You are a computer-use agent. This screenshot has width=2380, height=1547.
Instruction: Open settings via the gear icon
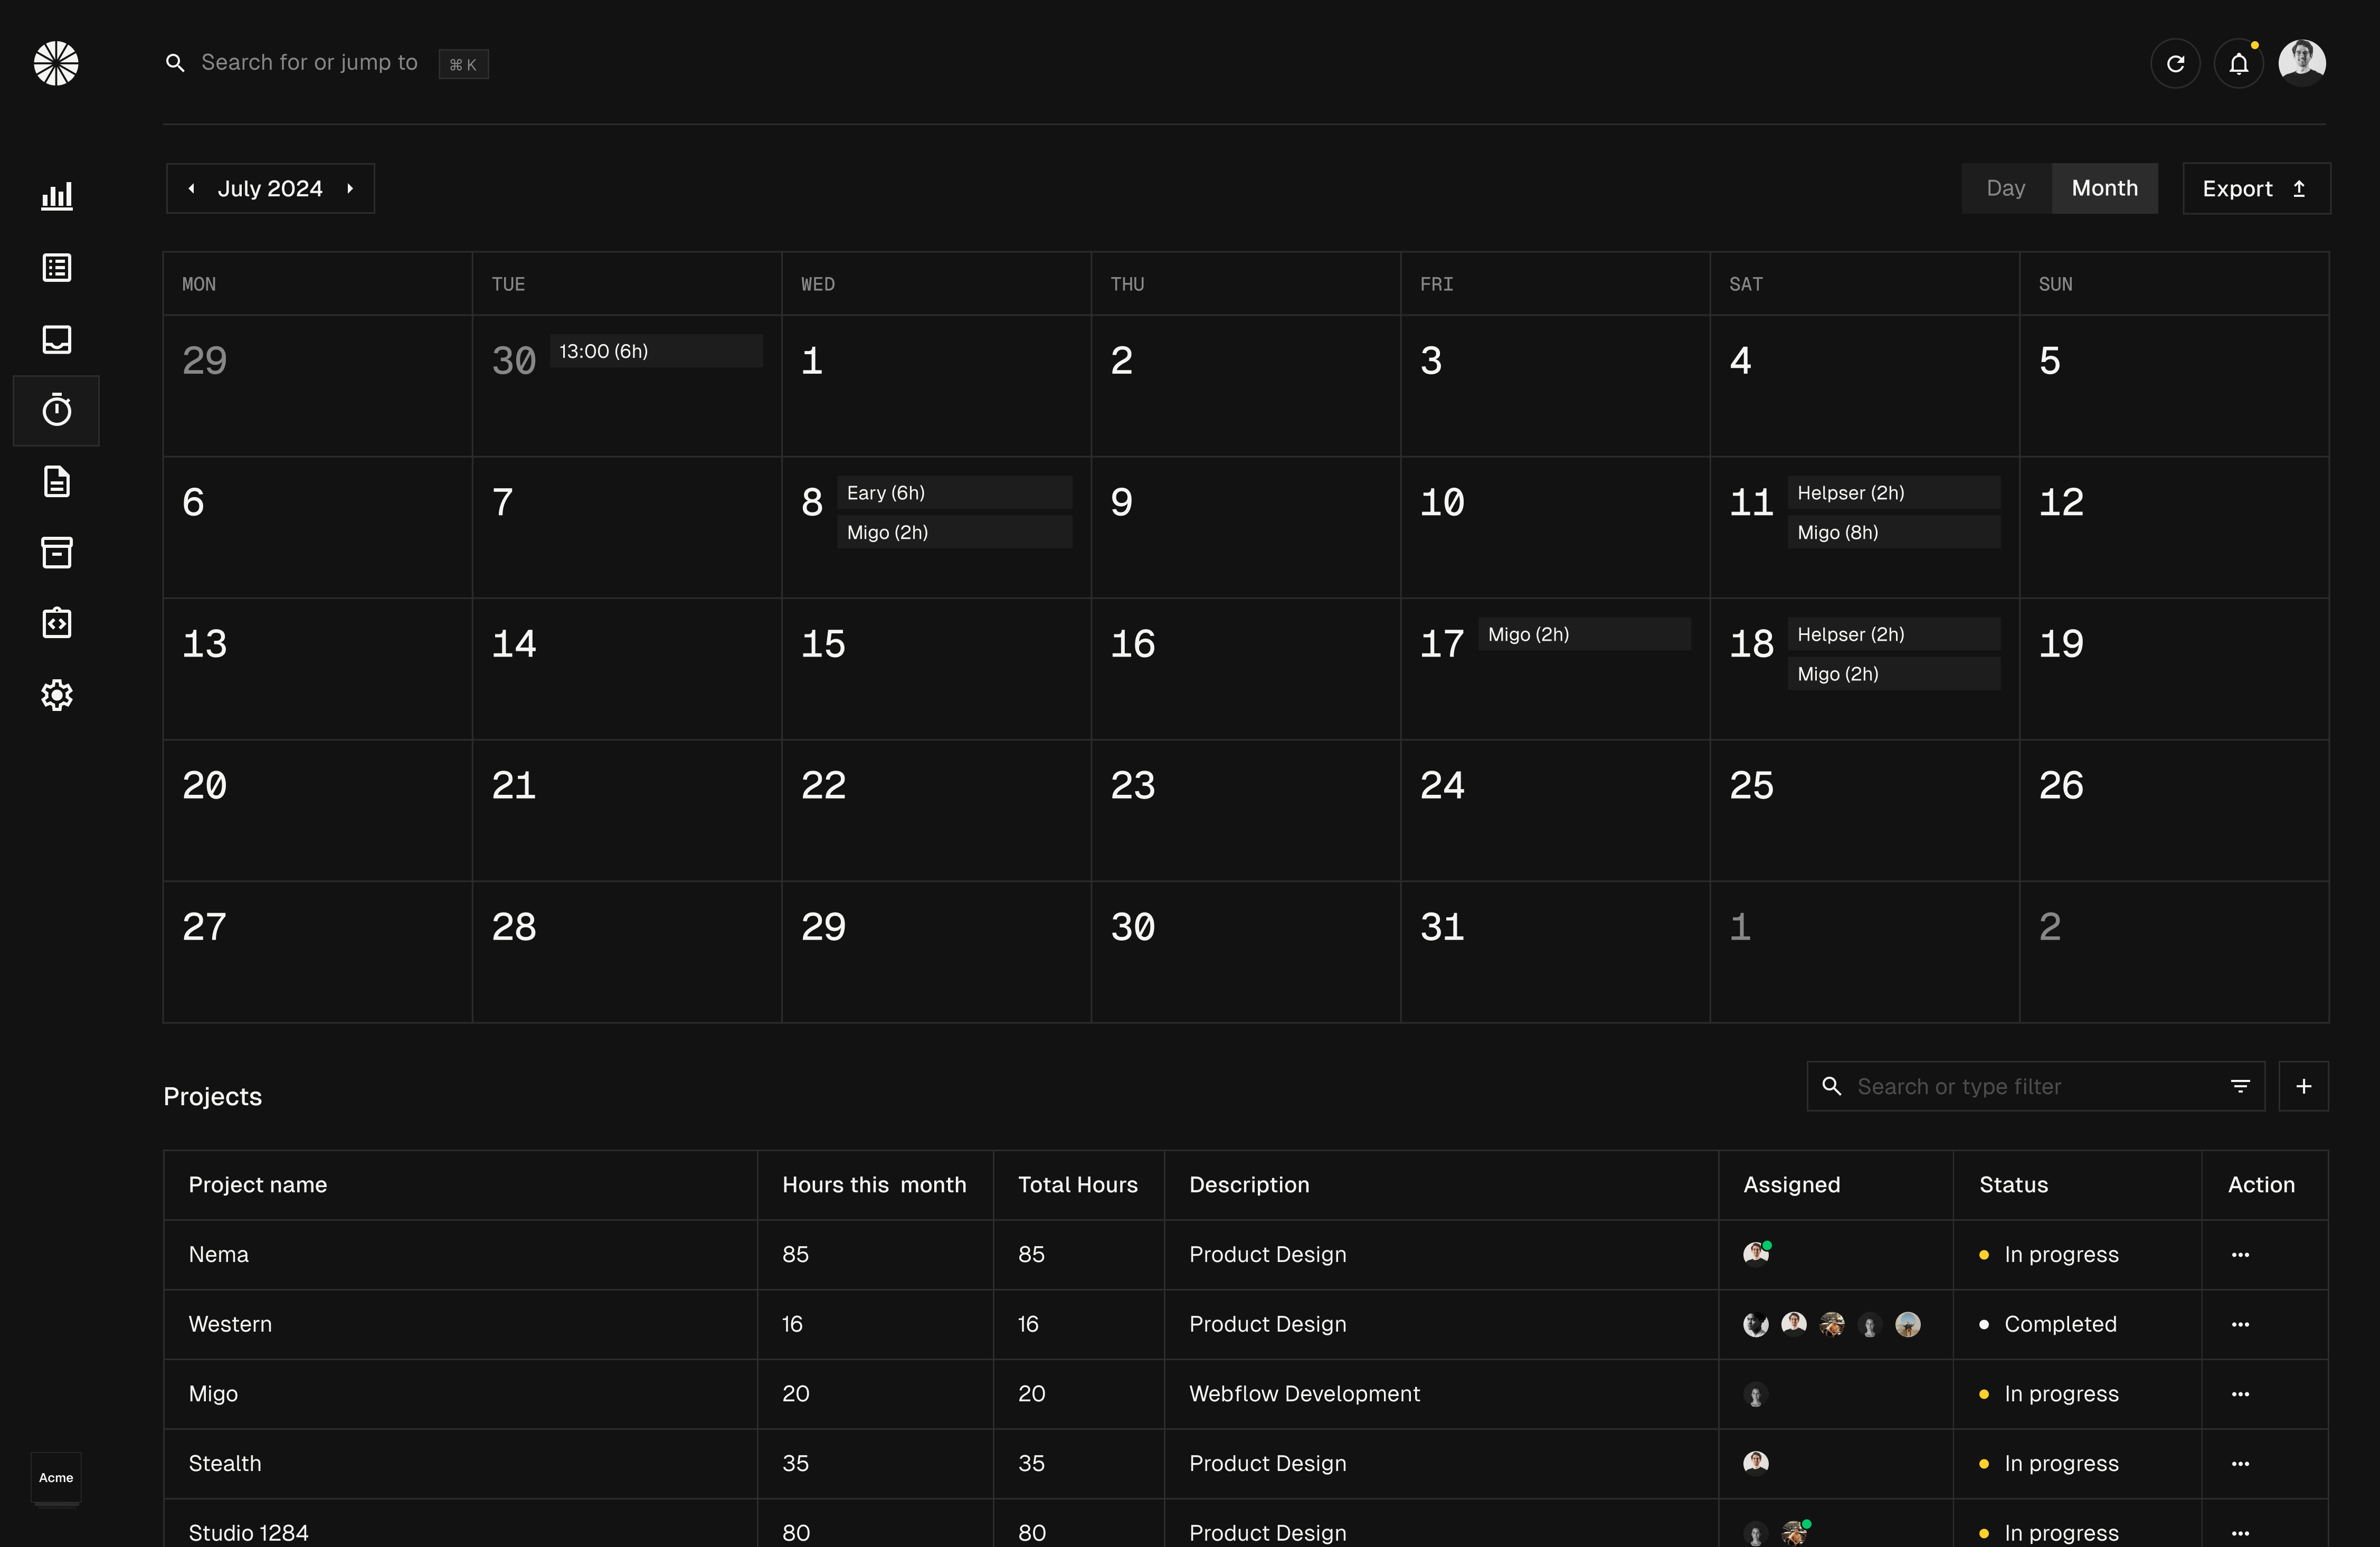click(x=57, y=695)
